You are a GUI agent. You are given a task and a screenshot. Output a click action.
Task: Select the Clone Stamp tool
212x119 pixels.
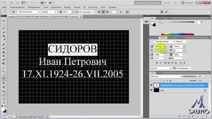click(x=4, y=52)
